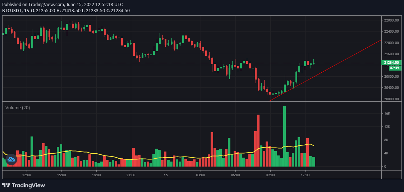Click the 09:00 time axis label

click(x=270, y=175)
